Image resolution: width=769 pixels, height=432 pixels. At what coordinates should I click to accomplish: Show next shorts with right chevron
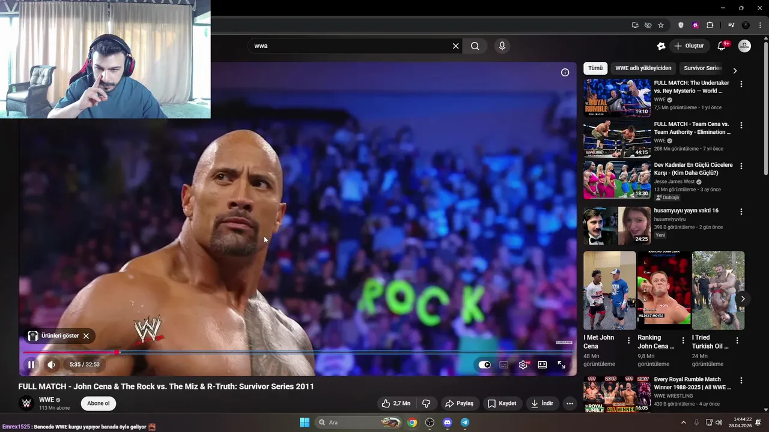pyautogui.click(x=743, y=299)
